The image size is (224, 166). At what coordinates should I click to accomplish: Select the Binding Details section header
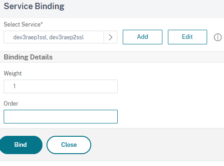coord(28,57)
